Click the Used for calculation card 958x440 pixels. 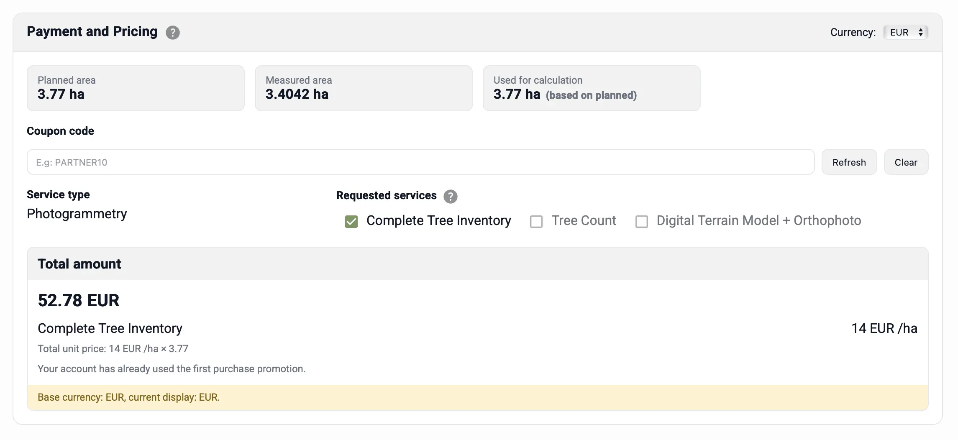tap(591, 88)
